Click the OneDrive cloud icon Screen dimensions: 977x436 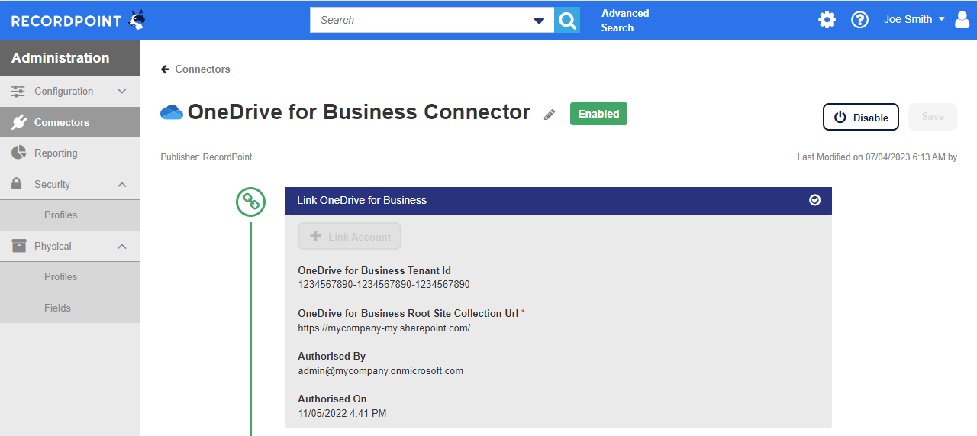click(x=172, y=113)
